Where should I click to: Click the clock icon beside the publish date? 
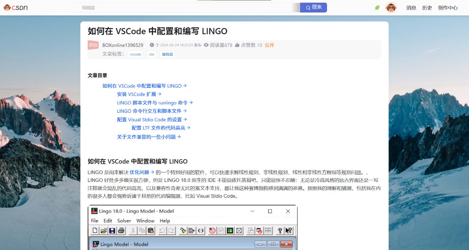(x=152, y=45)
